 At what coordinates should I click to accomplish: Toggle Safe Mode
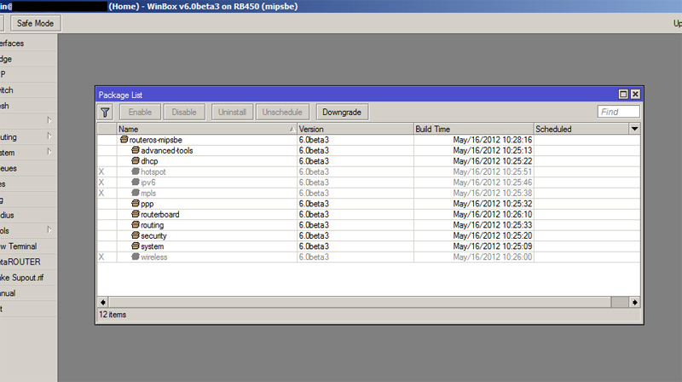36,24
